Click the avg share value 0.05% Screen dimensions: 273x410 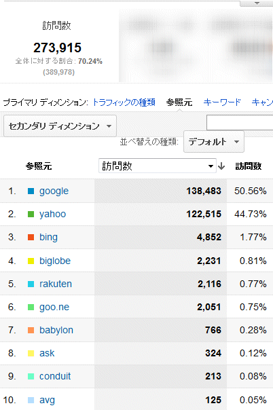click(x=253, y=400)
